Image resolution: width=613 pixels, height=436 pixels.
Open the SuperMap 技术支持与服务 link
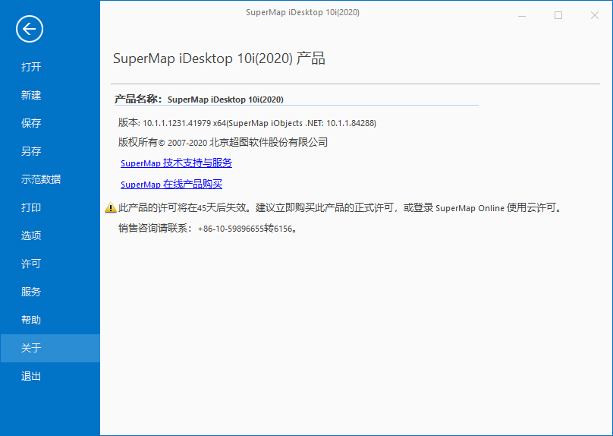[176, 163]
